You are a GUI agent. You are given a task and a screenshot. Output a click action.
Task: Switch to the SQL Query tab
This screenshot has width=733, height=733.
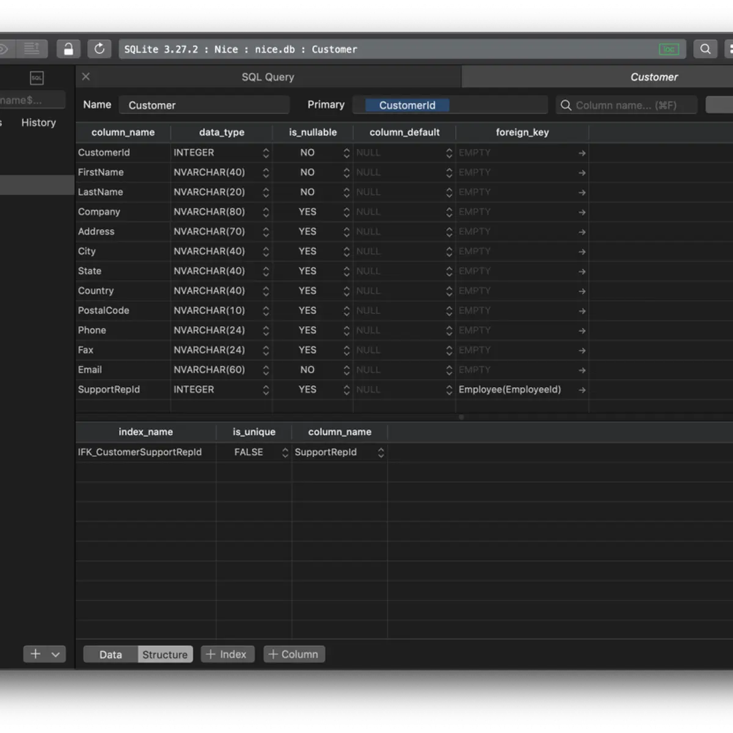pyautogui.click(x=268, y=77)
